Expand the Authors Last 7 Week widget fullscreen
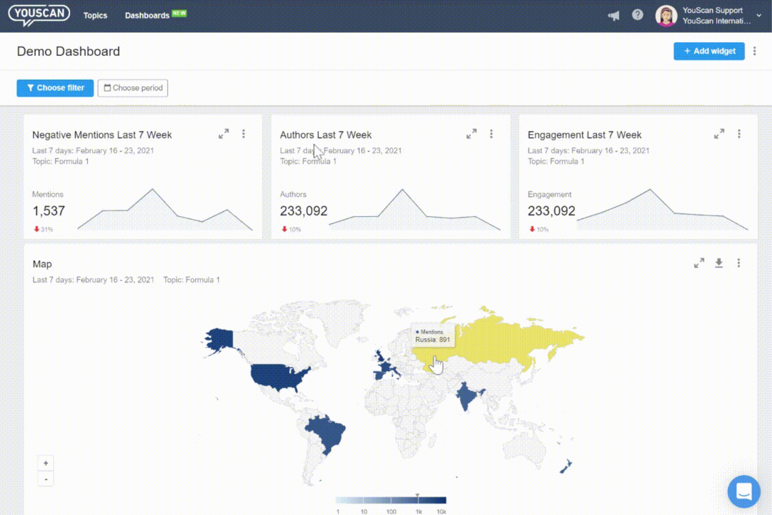This screenshot has width=772, height=515. pos(472,134)
